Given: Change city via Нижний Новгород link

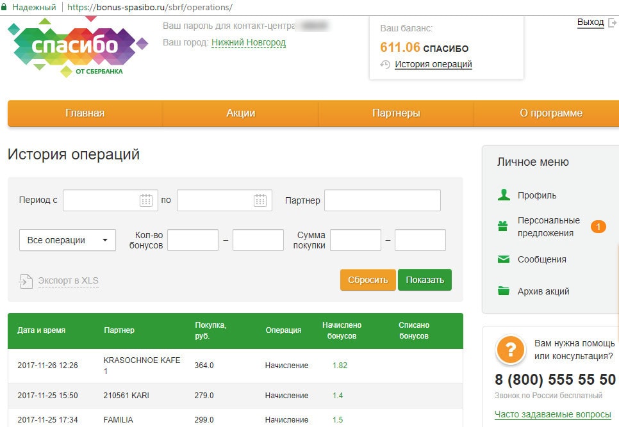Looking at the screenshot, I should [249, 43].
